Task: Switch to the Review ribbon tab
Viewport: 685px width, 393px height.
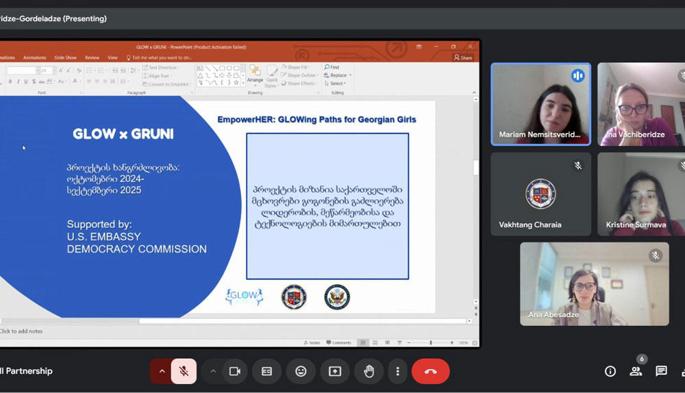Action: click(92, 58)
